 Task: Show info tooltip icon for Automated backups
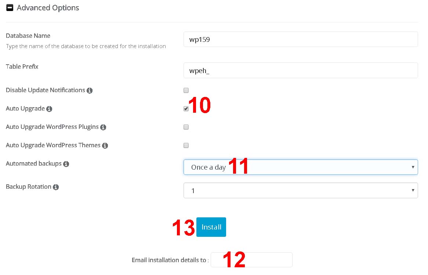pyautogui.click(x=66, y=164)
